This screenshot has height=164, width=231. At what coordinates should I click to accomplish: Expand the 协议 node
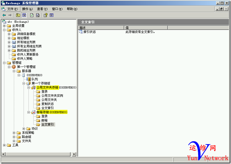coord(24,129)
